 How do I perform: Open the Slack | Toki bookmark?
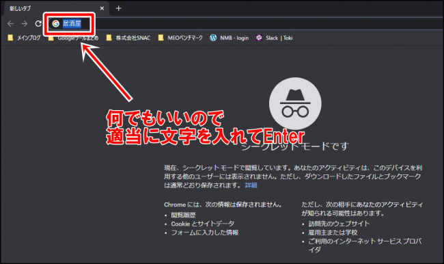(x=274, y=38)
